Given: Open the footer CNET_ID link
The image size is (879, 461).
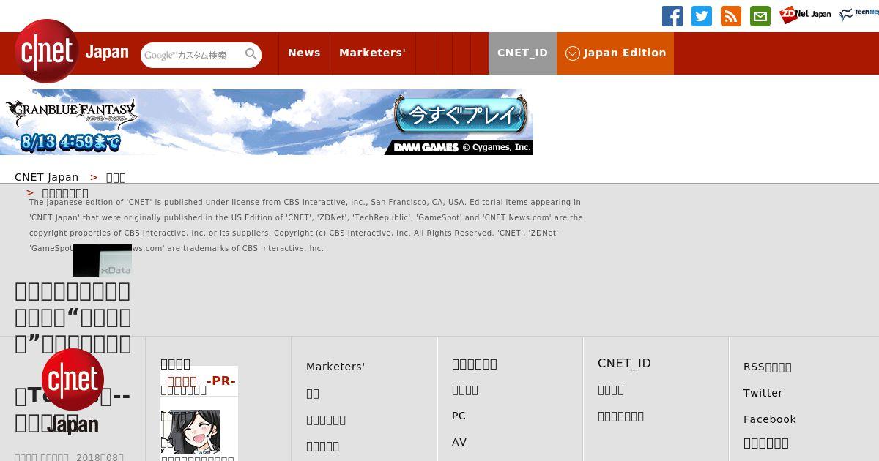Looking at the screenshot, I should coord(624,363).
